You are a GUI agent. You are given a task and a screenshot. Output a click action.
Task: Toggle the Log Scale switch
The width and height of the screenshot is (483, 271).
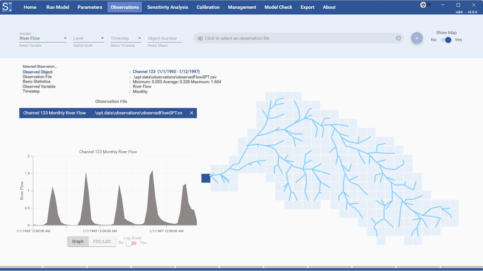(x=131, y=243)
